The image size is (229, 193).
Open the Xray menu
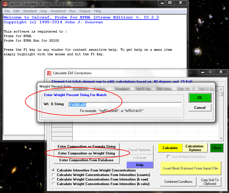point(44,11)
